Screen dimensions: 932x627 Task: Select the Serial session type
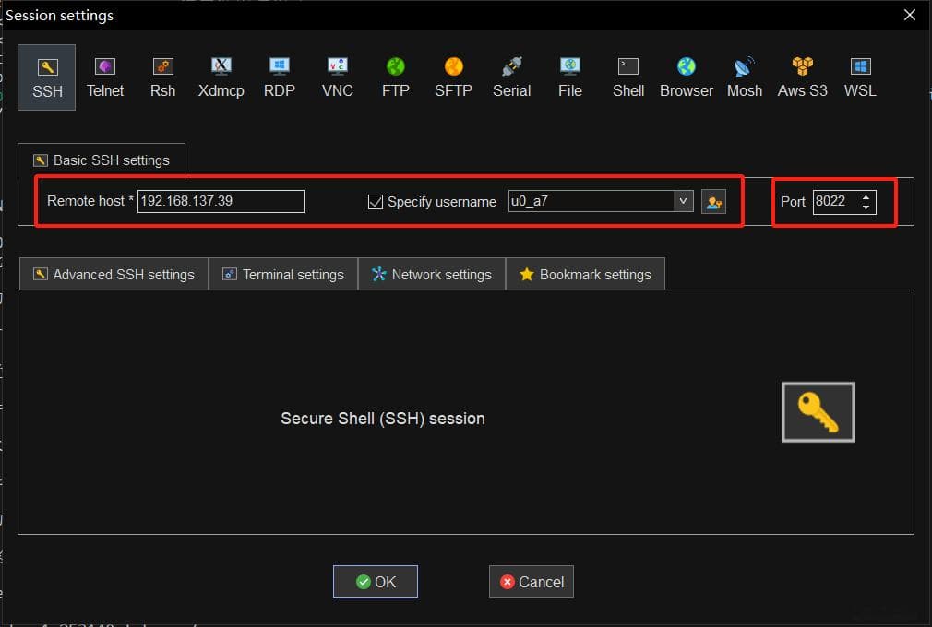coord(512,77)
